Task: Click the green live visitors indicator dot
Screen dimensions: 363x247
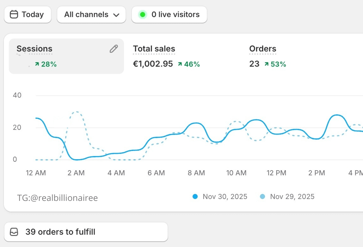Action: pos(143,15)
